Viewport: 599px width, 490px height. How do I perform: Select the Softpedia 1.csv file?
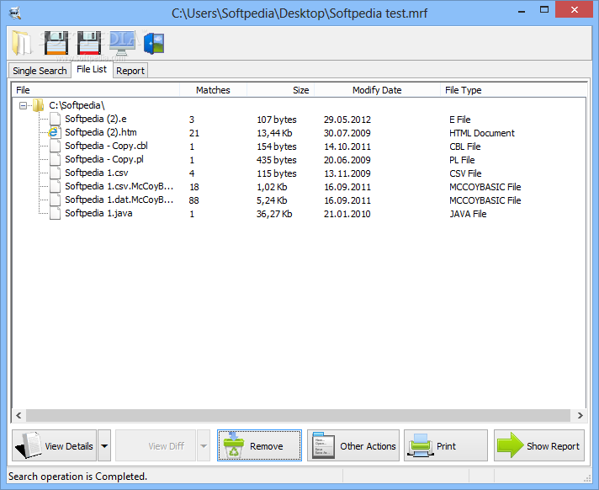[97, 173]
